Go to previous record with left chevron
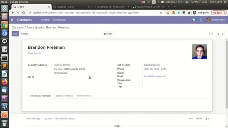This screenshot has width=228, height=128. [x=218, y=34]
